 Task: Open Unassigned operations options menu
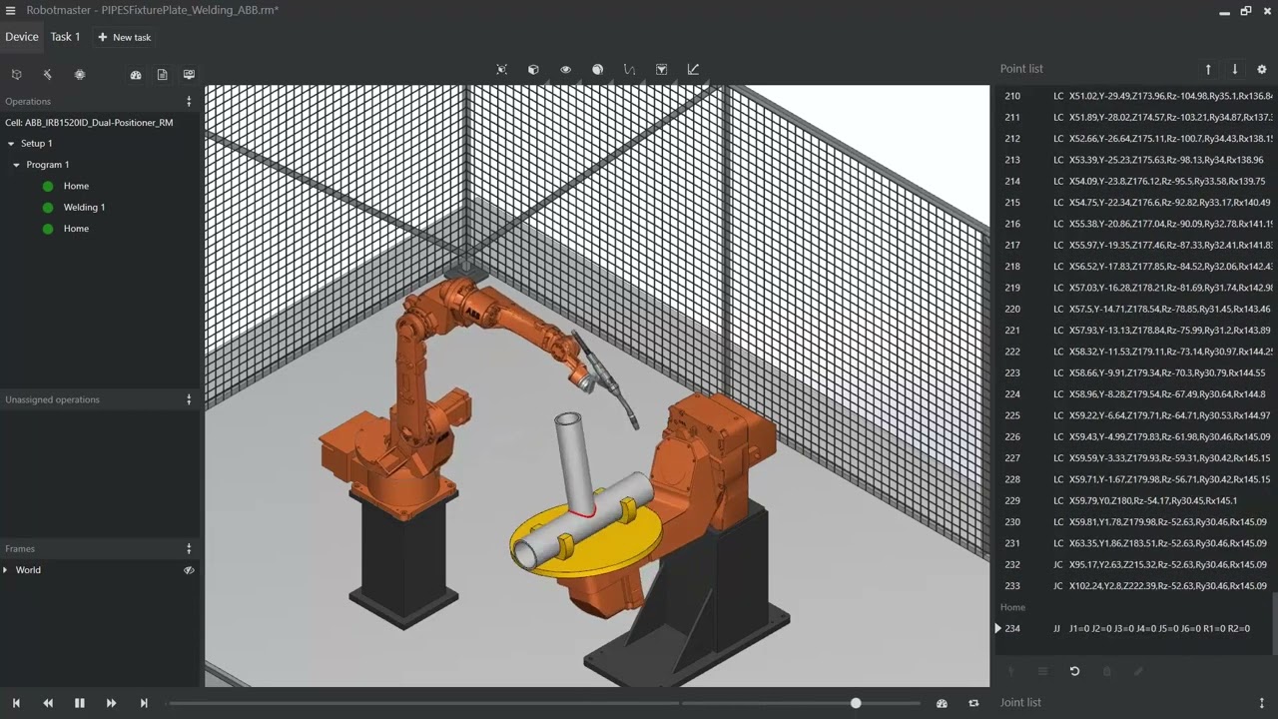(189, 399)
